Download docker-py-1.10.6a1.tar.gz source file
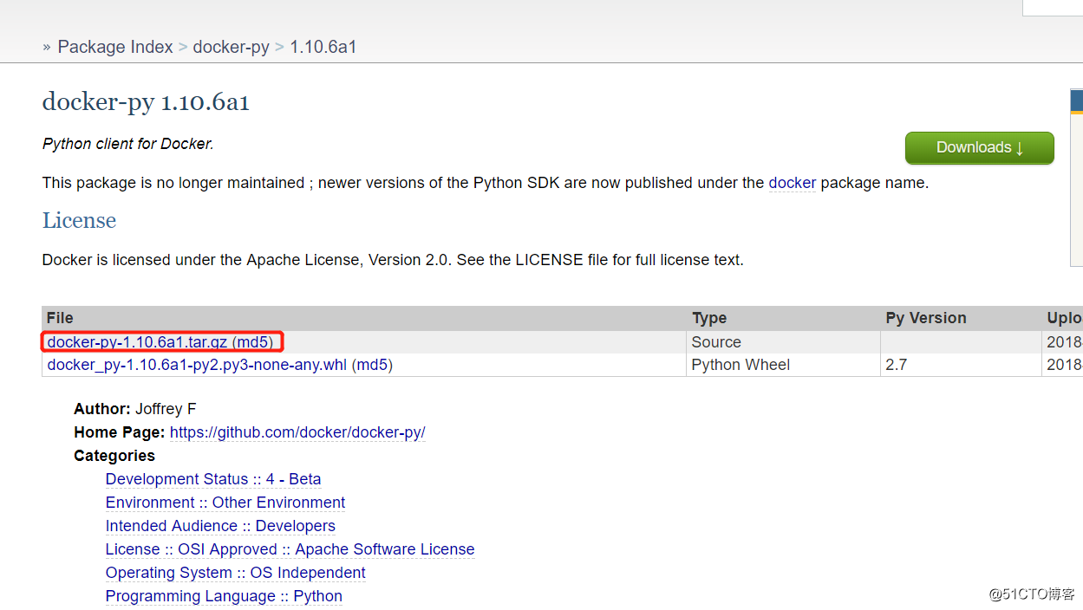This screenshot has width=1083, height=610. (137, 342)
